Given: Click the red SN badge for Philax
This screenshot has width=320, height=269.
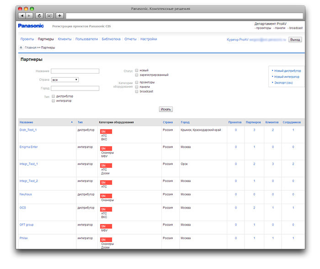Looking at the screenshot, I should point(106,240).
